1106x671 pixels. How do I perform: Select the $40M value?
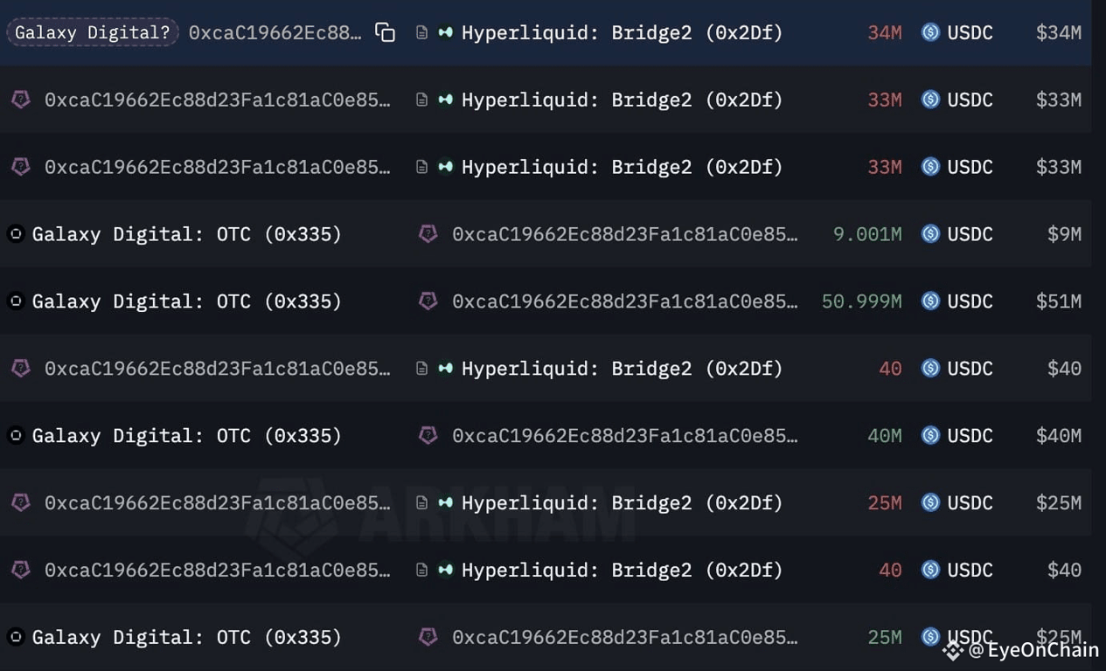1059,435
